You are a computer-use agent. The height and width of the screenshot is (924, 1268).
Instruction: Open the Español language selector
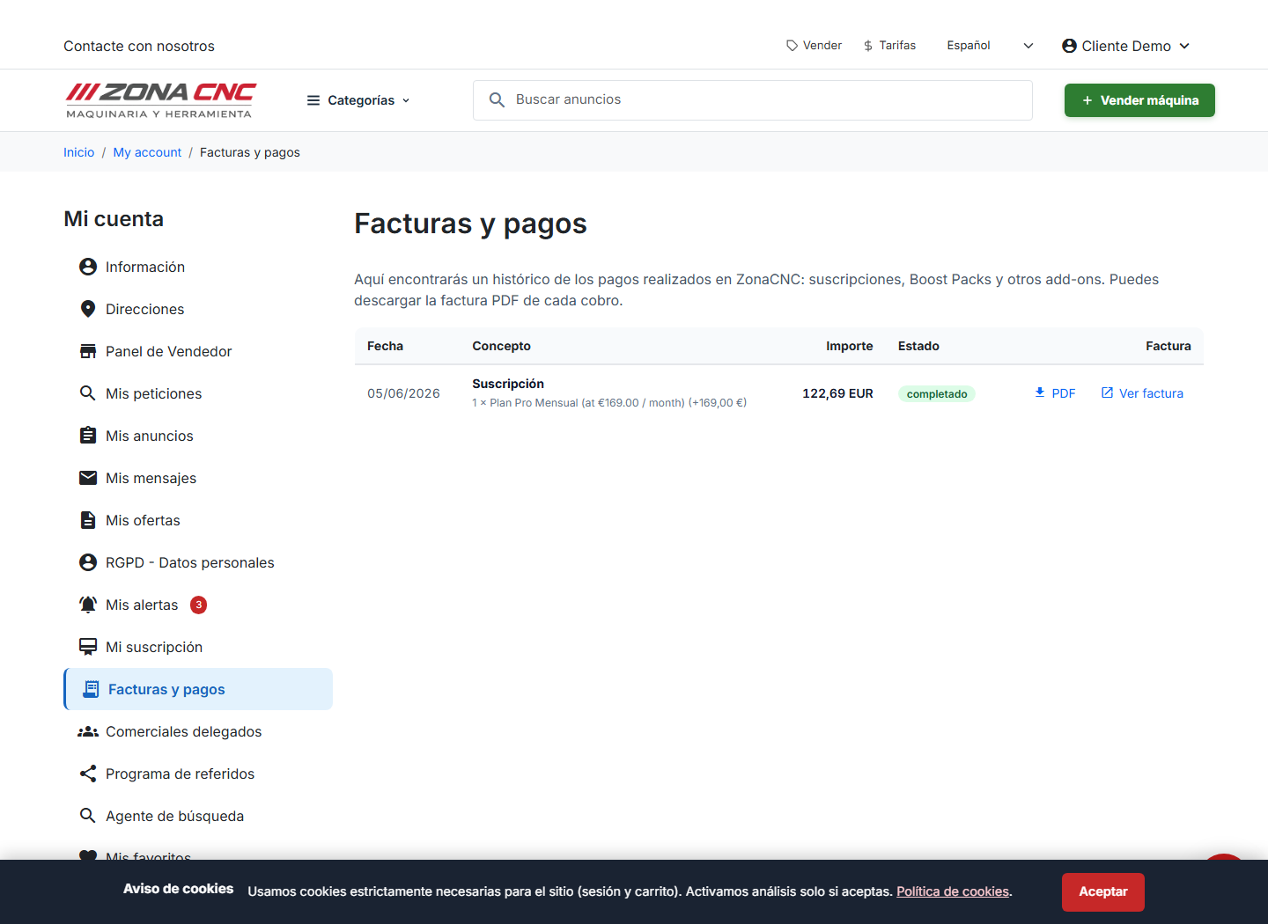[990, 46]
